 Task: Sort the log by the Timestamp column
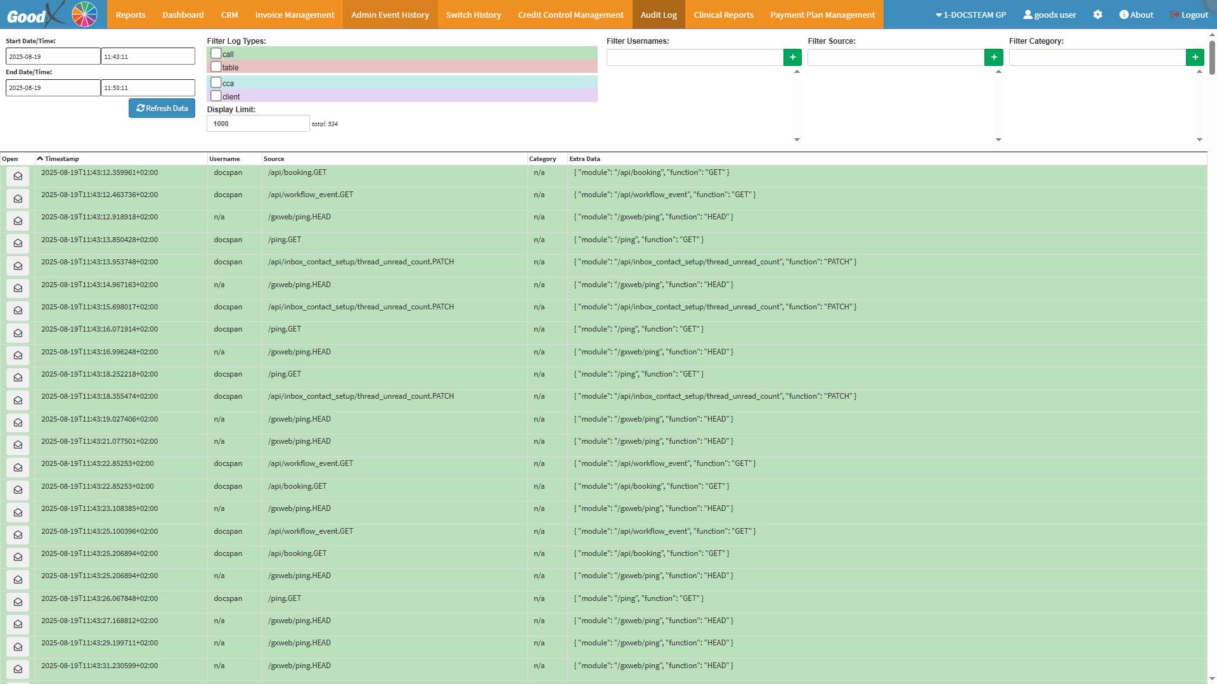61,159
